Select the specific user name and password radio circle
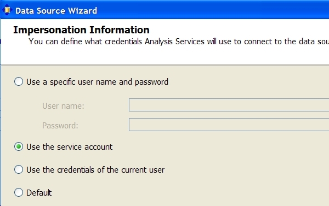Viewport: 329px width, 206px height. click(x=19, y=81)
